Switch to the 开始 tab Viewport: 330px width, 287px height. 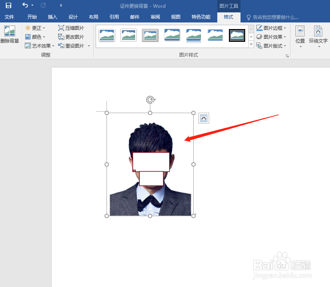[32, 17]
